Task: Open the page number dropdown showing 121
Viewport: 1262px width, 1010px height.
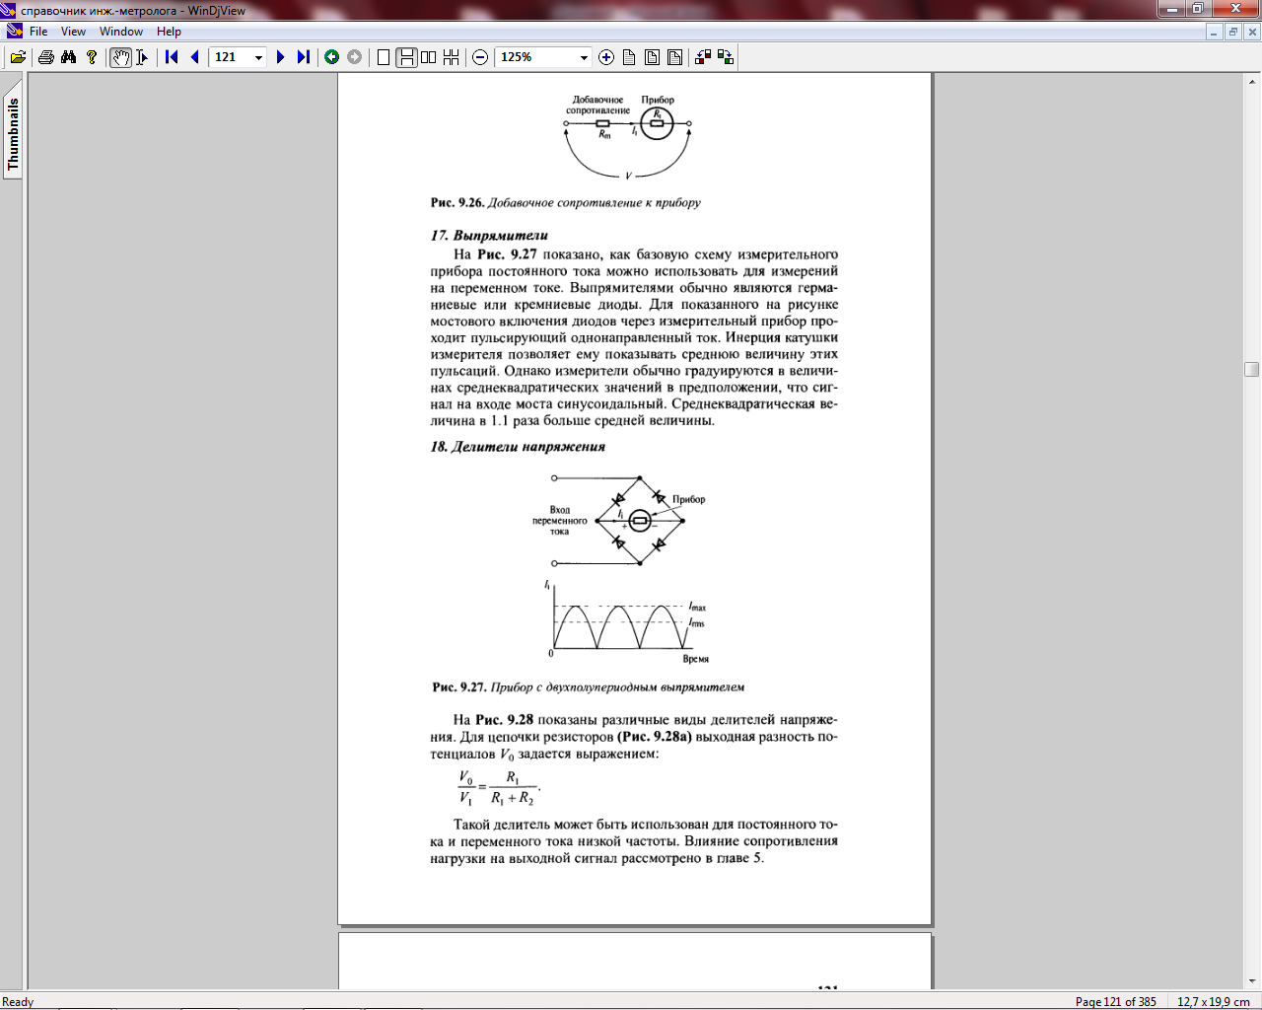Action: pos(258,57)
